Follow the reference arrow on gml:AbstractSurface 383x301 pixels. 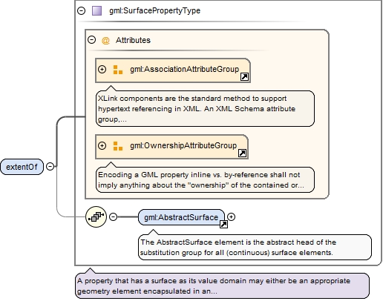[223, 224]
